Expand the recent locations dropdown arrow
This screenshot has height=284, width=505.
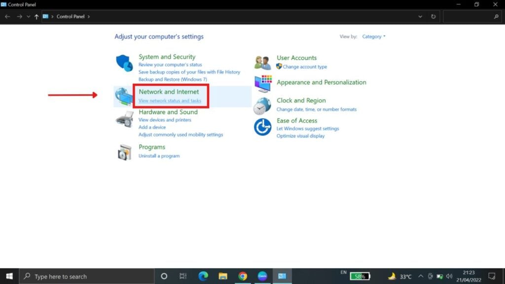coord(28,17)
